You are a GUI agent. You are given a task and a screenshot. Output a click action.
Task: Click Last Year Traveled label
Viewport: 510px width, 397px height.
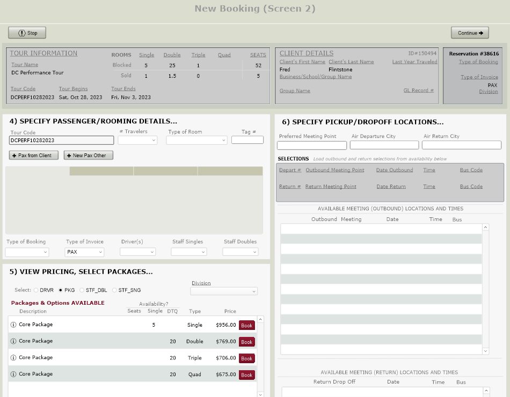tap(414, 62)
